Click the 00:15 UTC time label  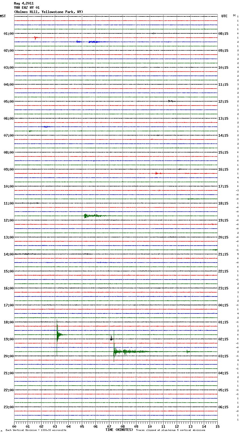coord(223,305)
